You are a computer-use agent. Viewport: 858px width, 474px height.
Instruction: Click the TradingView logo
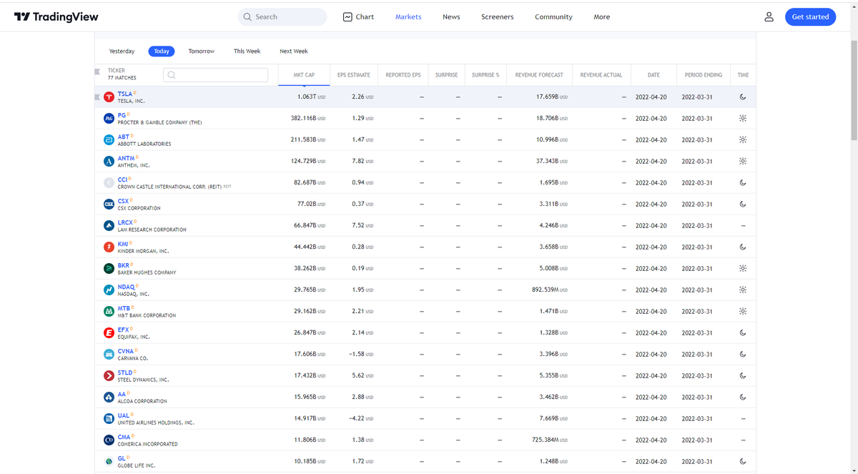(x=56, y=16)
